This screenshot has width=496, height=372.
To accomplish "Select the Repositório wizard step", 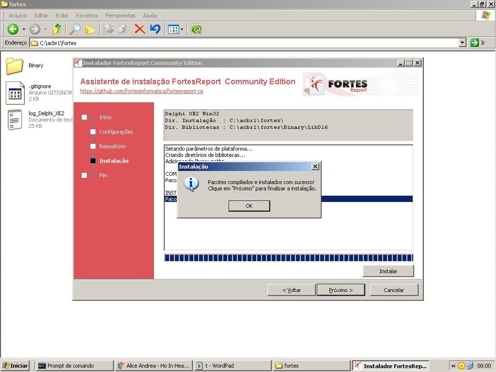I will pos(112,146).
